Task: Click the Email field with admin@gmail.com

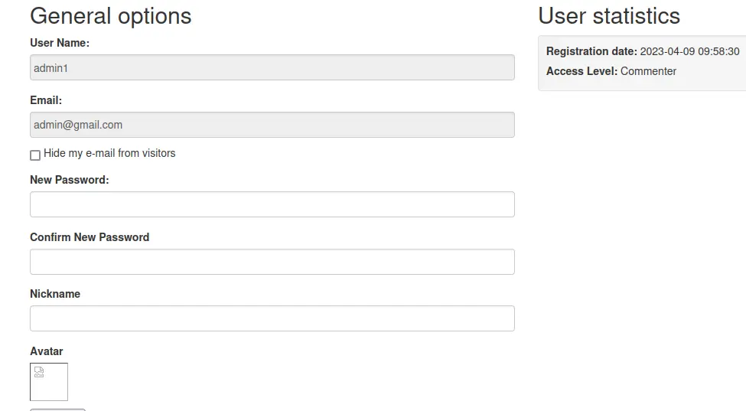Action: click(x=272, y=125)
